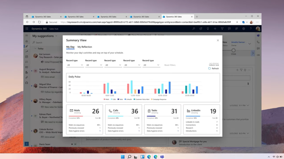Open the Dynamics 365 app launcher waffle

pyautogui.click(x=27, y=29)
